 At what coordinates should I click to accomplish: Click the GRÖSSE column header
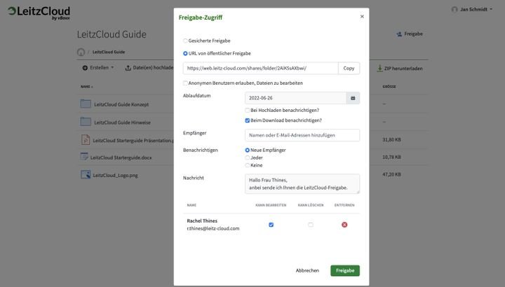coord(389,87)
